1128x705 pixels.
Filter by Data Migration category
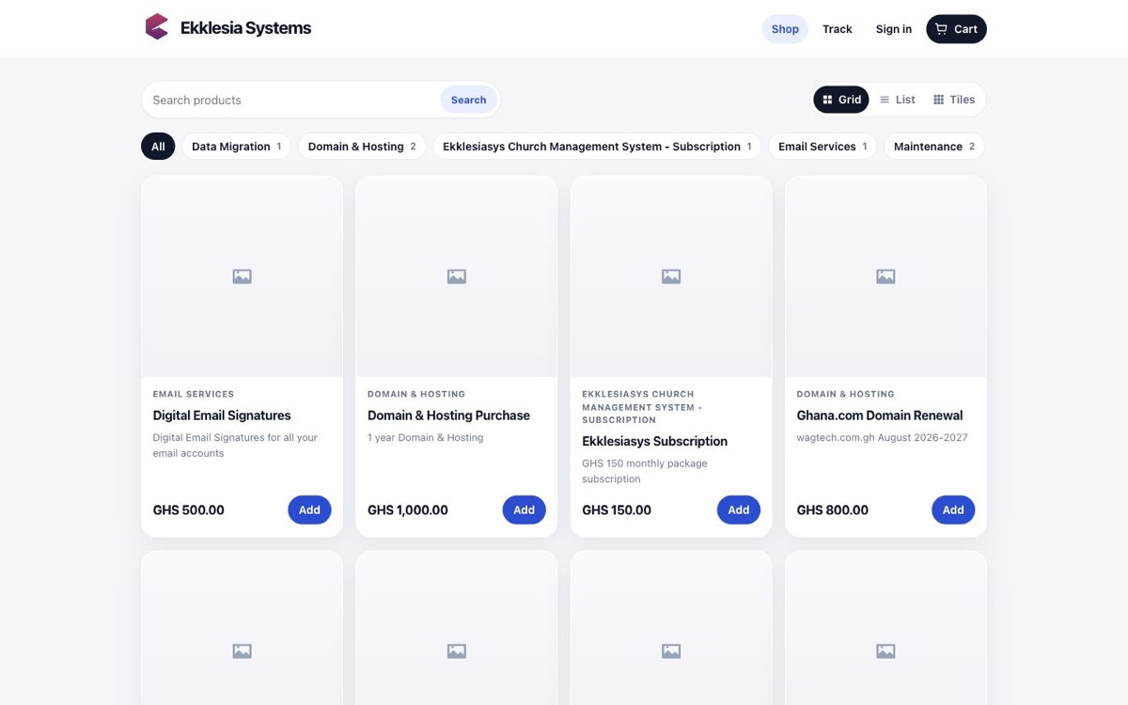(236, 147)
